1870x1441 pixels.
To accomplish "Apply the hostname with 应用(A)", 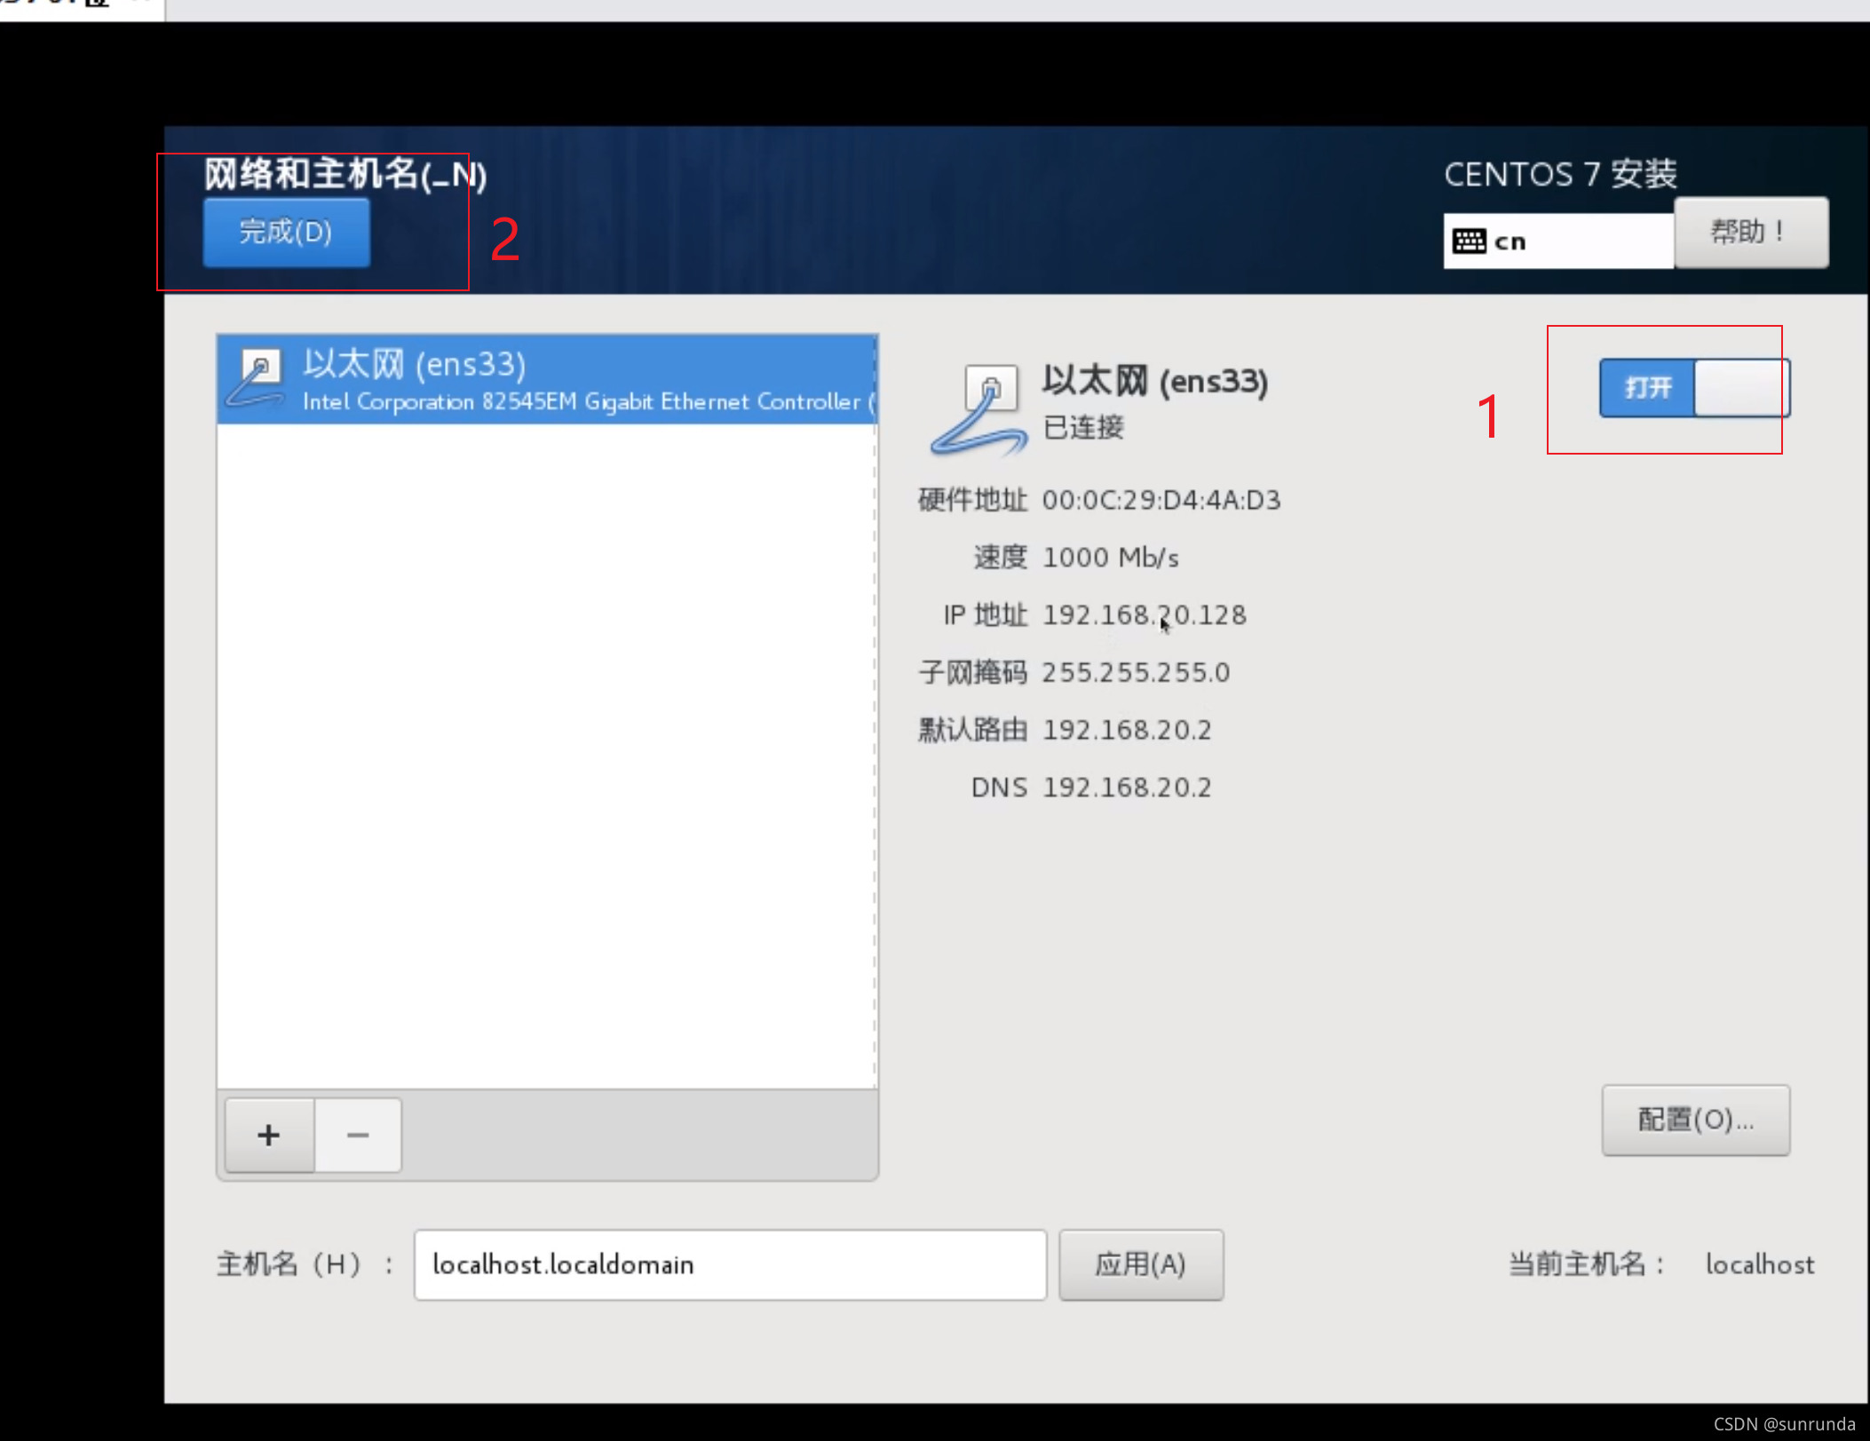I will 1140,1264.
